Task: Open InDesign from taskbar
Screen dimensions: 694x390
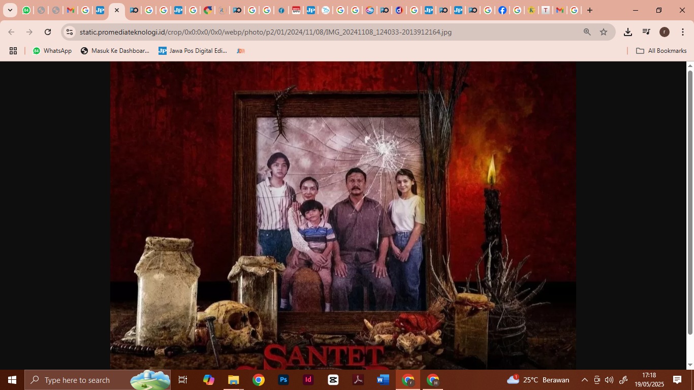Action: (x=308, y=380)
